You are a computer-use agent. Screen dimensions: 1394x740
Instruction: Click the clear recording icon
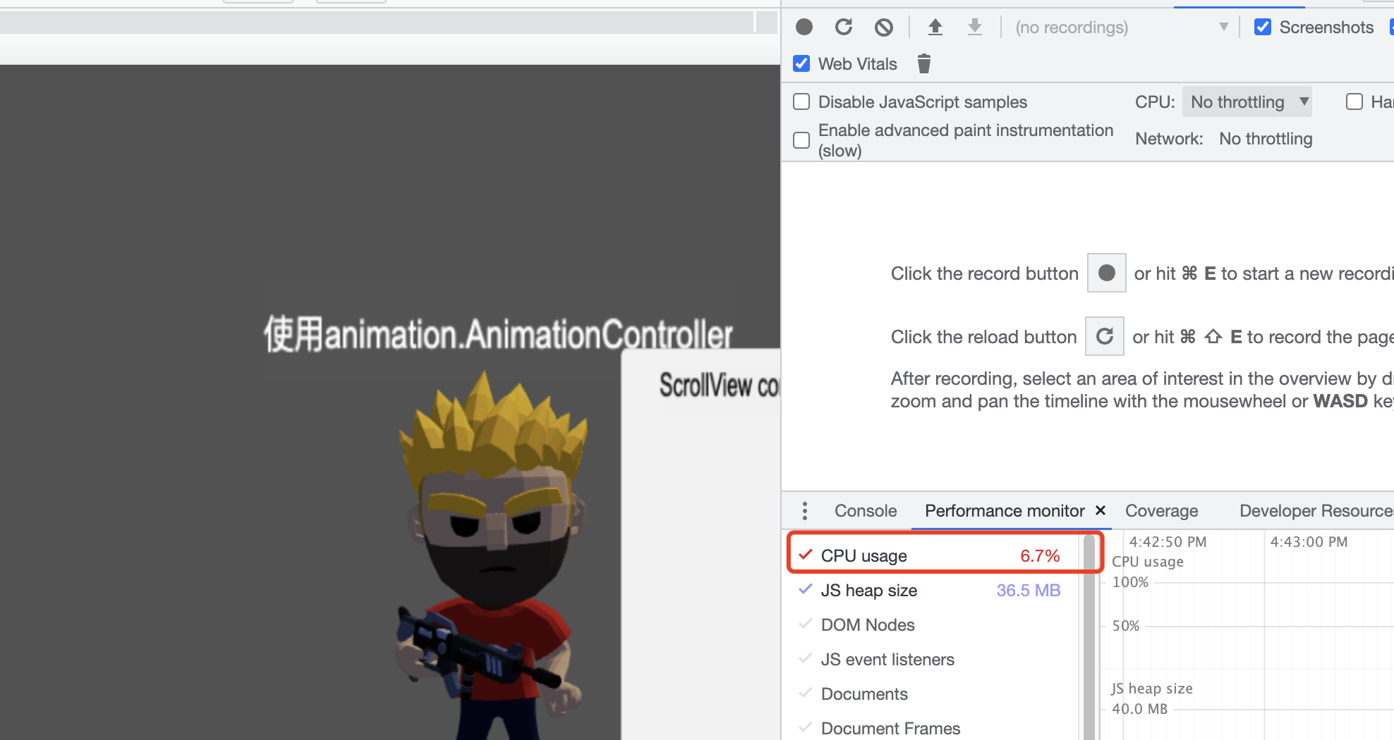pyautogui.click(x=884, y=27)
